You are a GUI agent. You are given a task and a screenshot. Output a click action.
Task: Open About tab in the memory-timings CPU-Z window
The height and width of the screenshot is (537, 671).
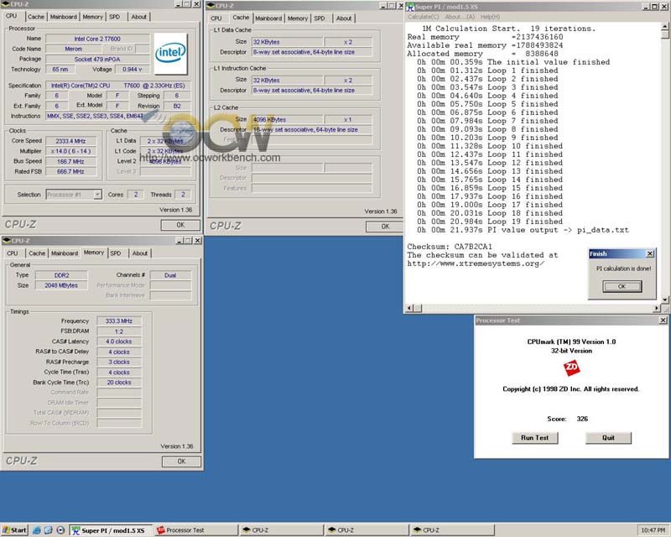click(140, 253)
